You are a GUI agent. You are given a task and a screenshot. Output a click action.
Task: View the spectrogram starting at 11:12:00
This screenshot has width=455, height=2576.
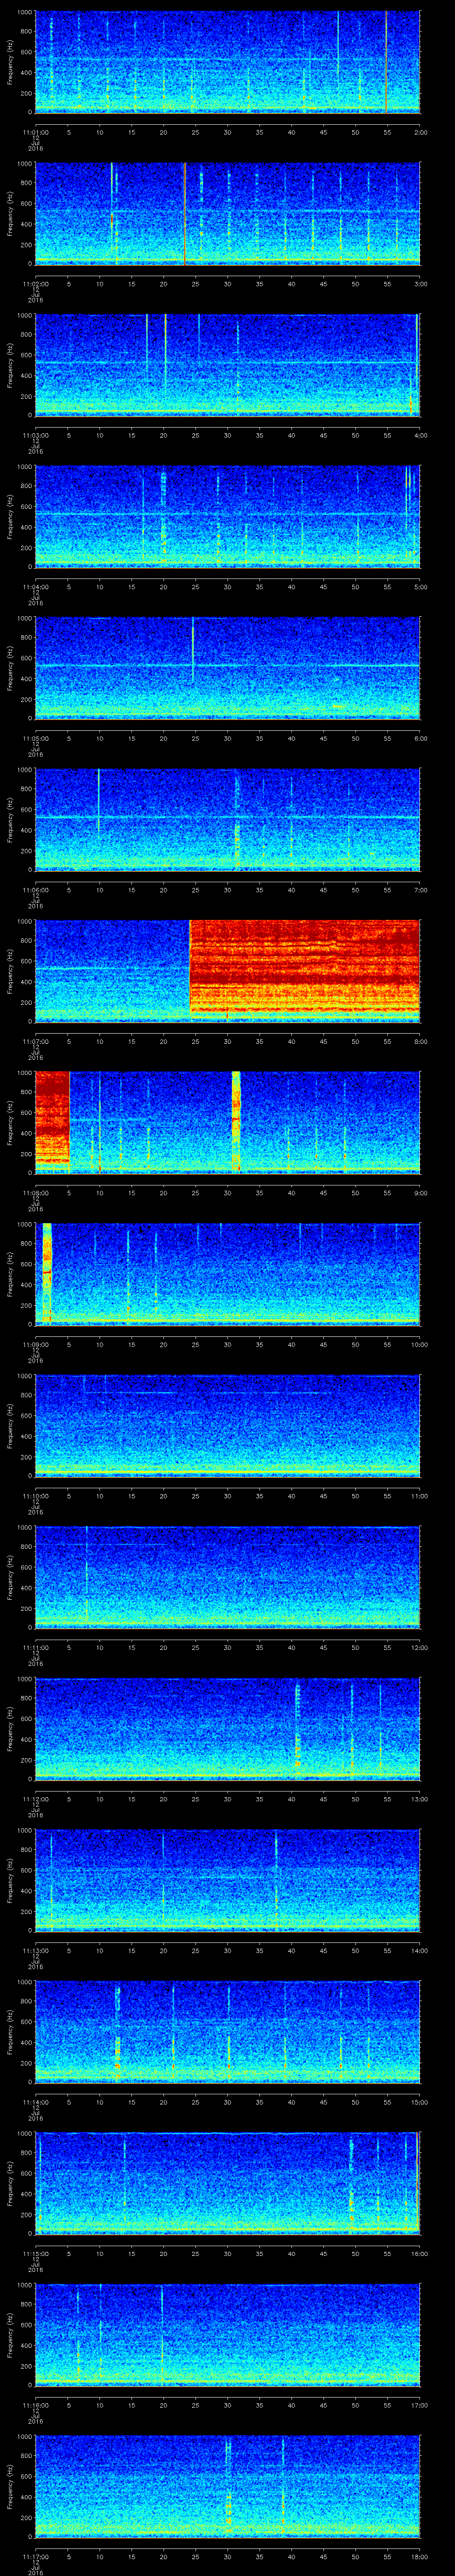(227, 1728)
